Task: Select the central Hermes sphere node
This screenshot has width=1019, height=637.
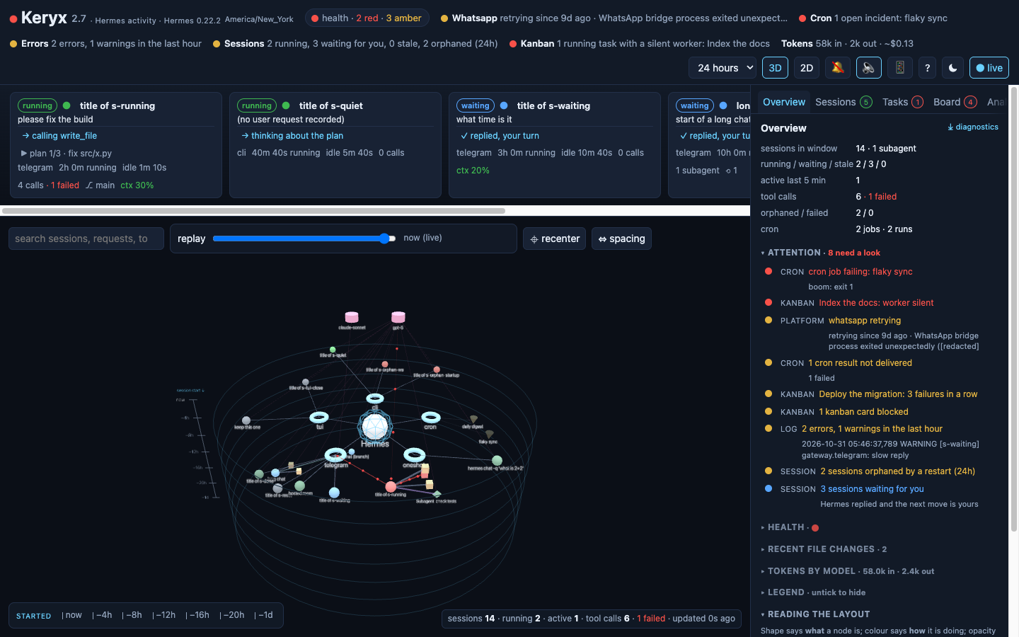Action: [374, 426]
